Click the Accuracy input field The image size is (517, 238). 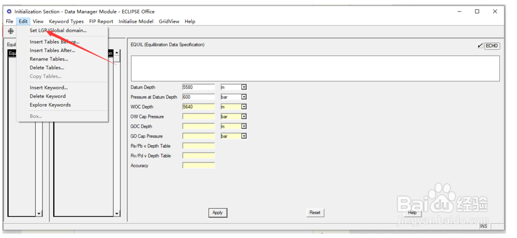point(199,166)
